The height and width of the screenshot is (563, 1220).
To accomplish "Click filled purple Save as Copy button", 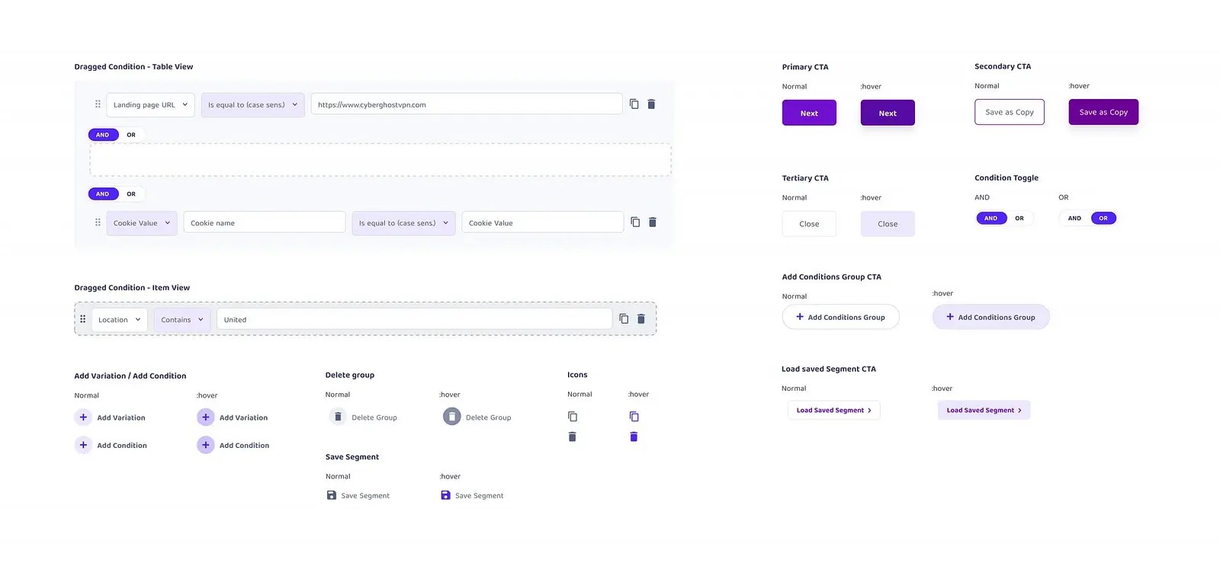I will (1103, 112).
